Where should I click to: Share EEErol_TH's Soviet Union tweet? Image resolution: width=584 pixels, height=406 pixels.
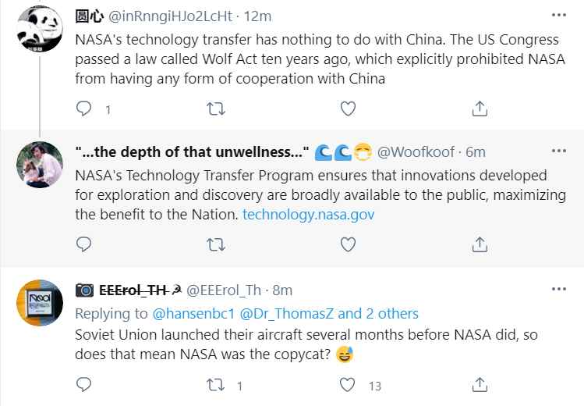click(x=481, y=385)
